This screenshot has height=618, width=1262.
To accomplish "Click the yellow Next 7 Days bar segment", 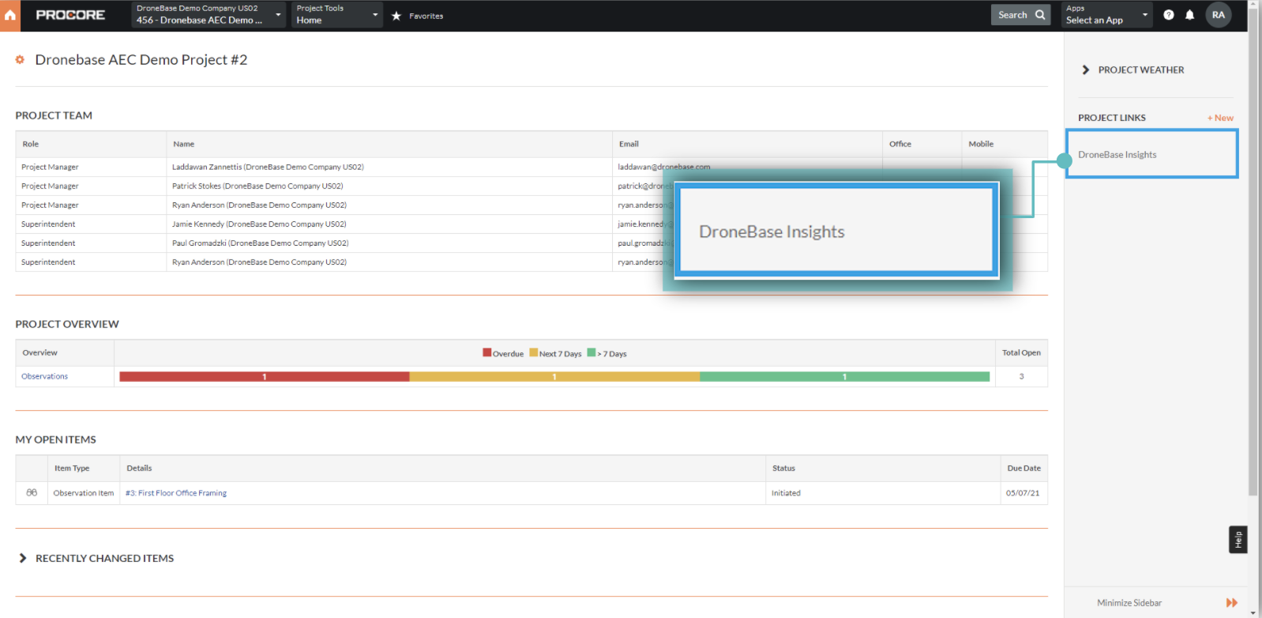I will click(554, 377).
